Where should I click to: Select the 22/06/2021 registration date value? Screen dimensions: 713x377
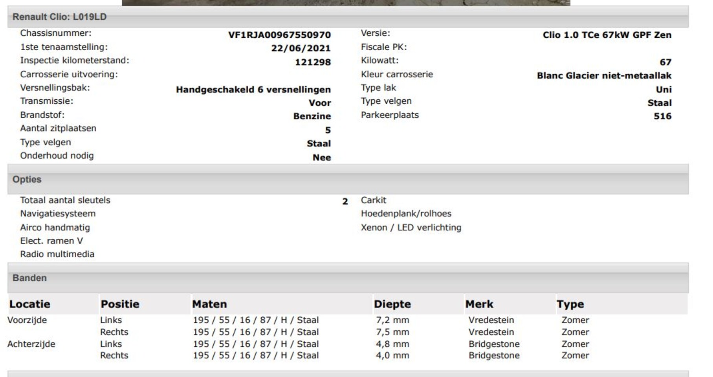click(x=301, y=48)
